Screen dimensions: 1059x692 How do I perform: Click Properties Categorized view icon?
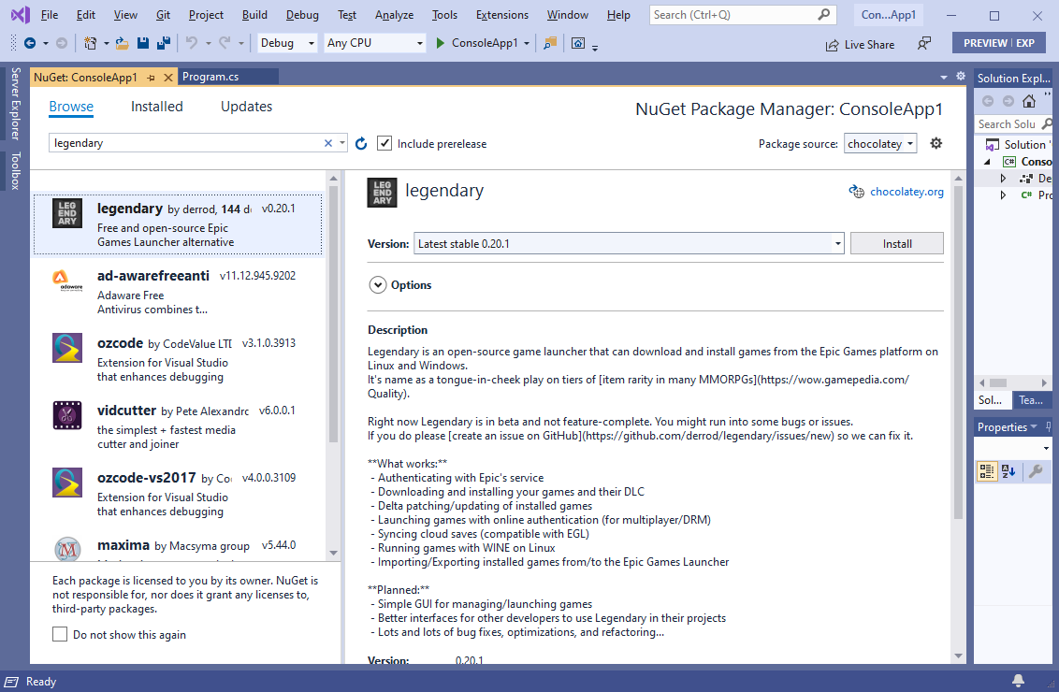coord(987,471)
